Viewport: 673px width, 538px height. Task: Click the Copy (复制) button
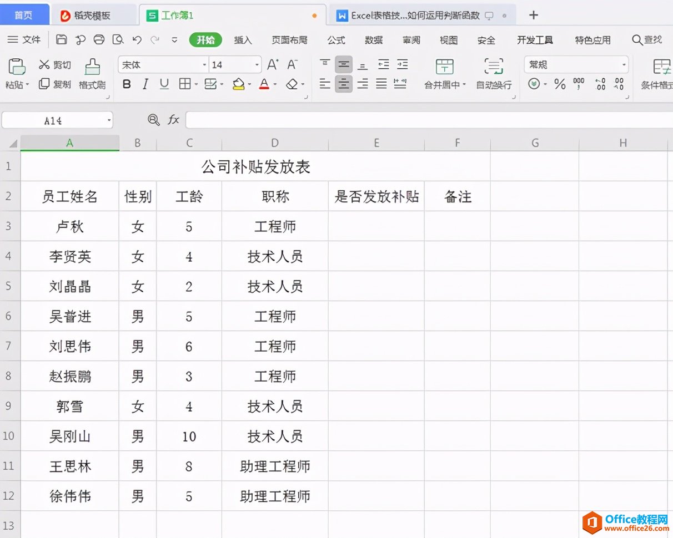(54, 84)
